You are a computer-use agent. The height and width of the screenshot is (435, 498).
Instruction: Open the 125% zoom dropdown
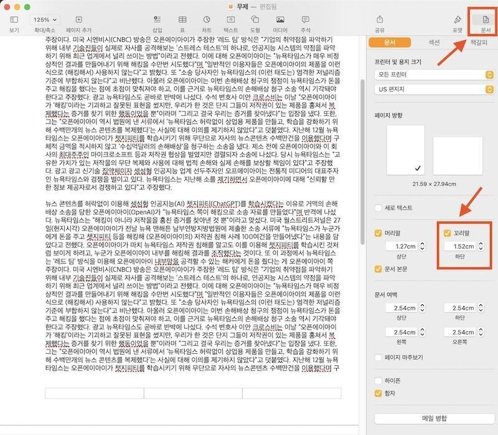click(x=45, y=20)
